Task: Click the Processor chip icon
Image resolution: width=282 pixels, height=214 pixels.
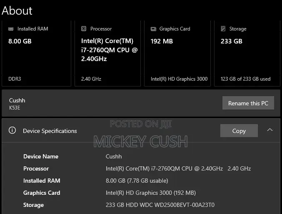Action: (x=84, y=29)
